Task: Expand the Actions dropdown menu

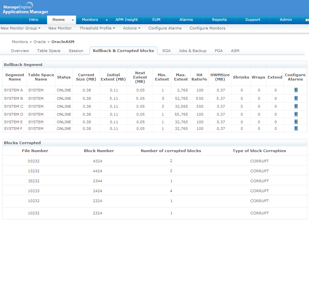Action: point(131,28)
